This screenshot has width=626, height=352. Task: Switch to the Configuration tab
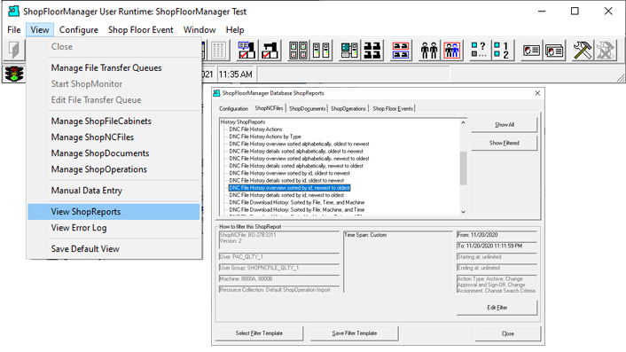(233, 108)
